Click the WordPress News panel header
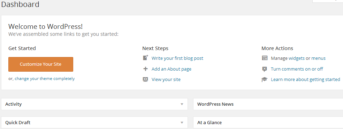This screenshot has width=343, height=129. pyautogui.click(x=268, y=104)
